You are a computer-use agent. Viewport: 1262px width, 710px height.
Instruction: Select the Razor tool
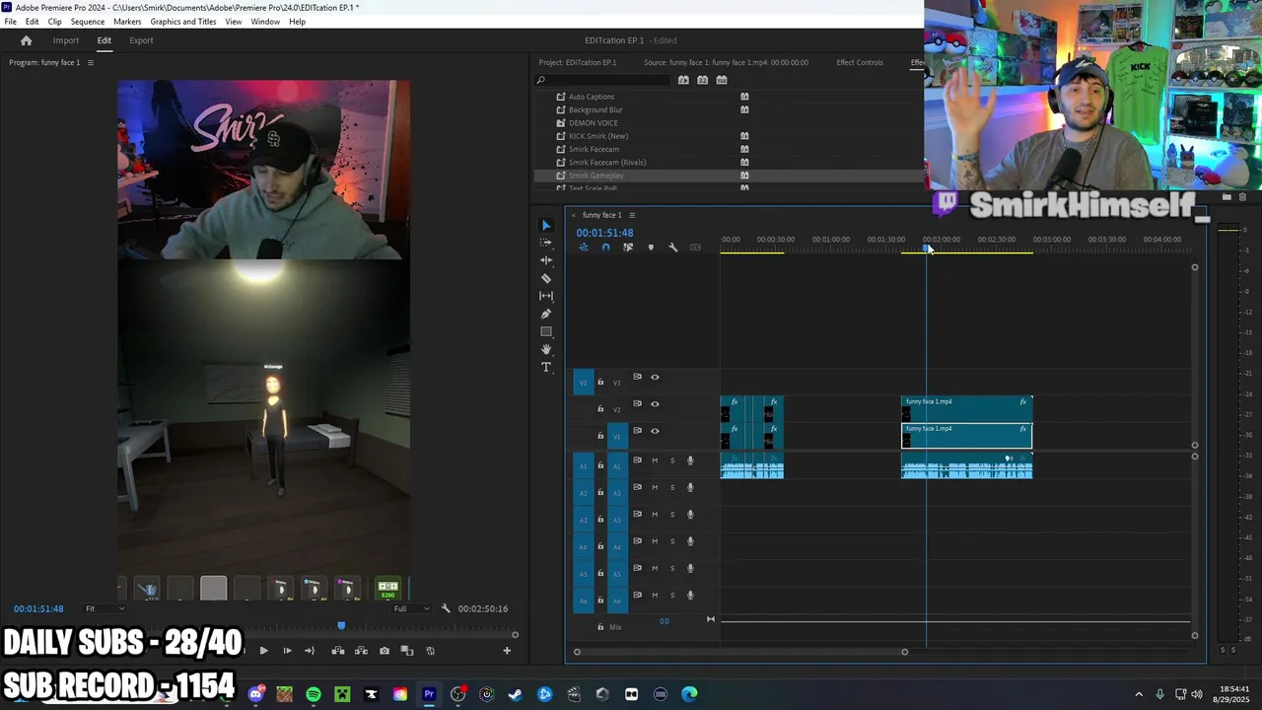tap(546, 278)
